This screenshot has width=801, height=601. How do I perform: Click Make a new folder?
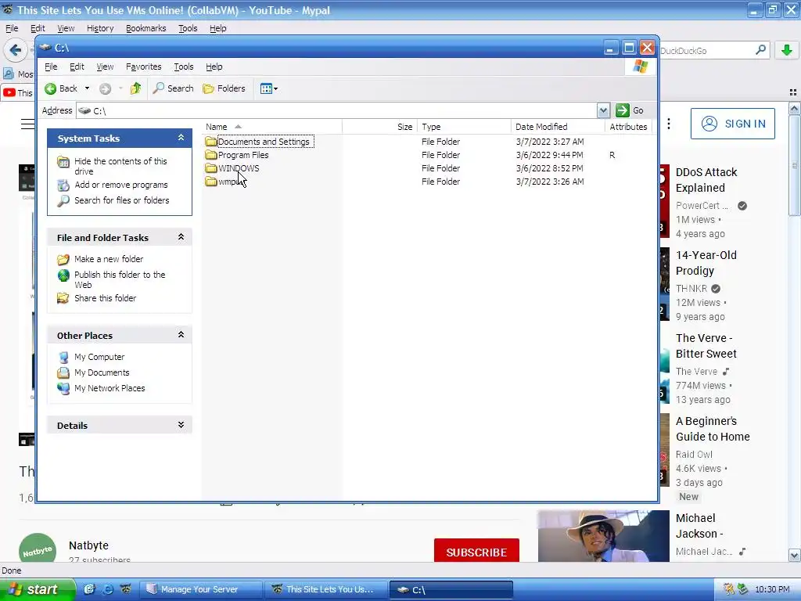(x=109, y=259)
